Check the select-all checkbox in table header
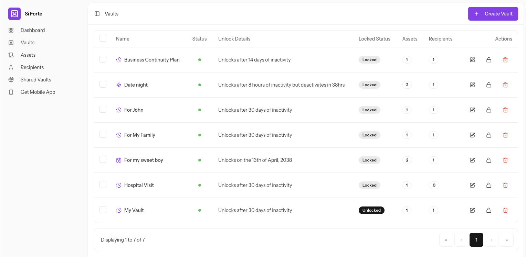Screen dimensions: 526x257 103,38
